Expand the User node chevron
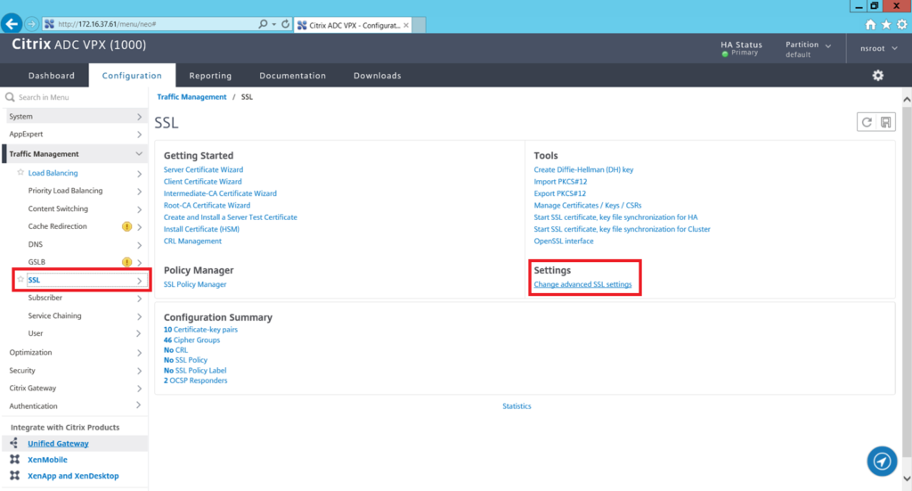This screenshot has width=912, height=491. pos(139,333)
